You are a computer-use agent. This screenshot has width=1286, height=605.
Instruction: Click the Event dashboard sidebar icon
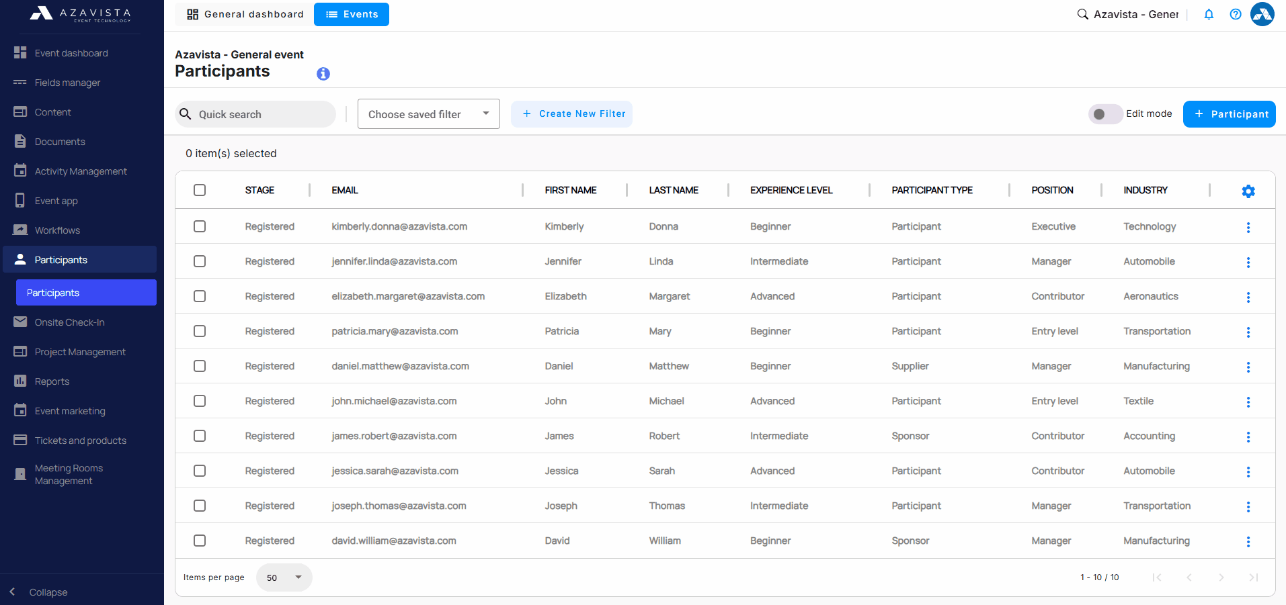pyautogui.click(x=20, y=52)
